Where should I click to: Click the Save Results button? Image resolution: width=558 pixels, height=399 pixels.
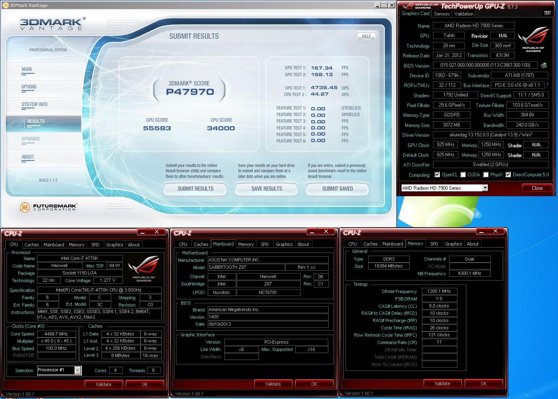(266, 189)
